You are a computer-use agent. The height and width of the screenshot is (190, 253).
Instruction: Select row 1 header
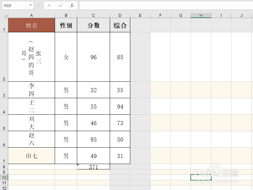[x=4, y=25]
